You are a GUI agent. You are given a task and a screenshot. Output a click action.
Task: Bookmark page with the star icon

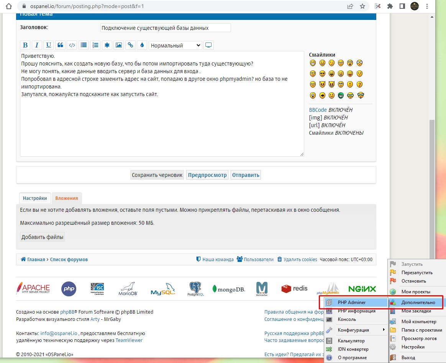point(362,6)
